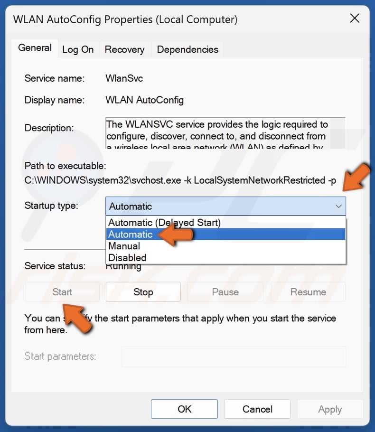
Task: Open the Startup type dropdown
Action: point(339,206)
